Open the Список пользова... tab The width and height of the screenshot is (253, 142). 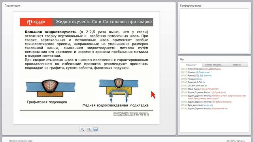point(214,65)
